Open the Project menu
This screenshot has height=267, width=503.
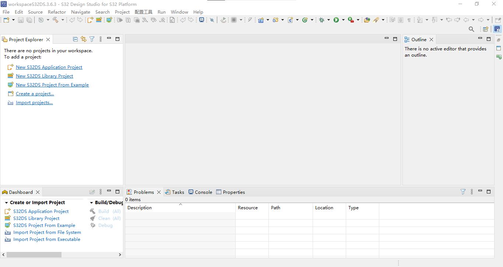tap(122, 12)
